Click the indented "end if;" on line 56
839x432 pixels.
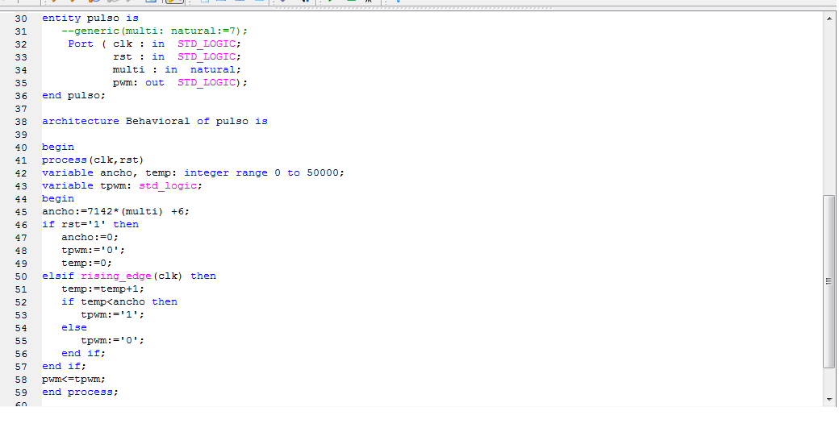click(x=83, y=353)
